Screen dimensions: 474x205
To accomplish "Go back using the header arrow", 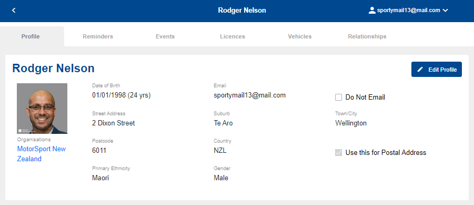I will point(14,11).
